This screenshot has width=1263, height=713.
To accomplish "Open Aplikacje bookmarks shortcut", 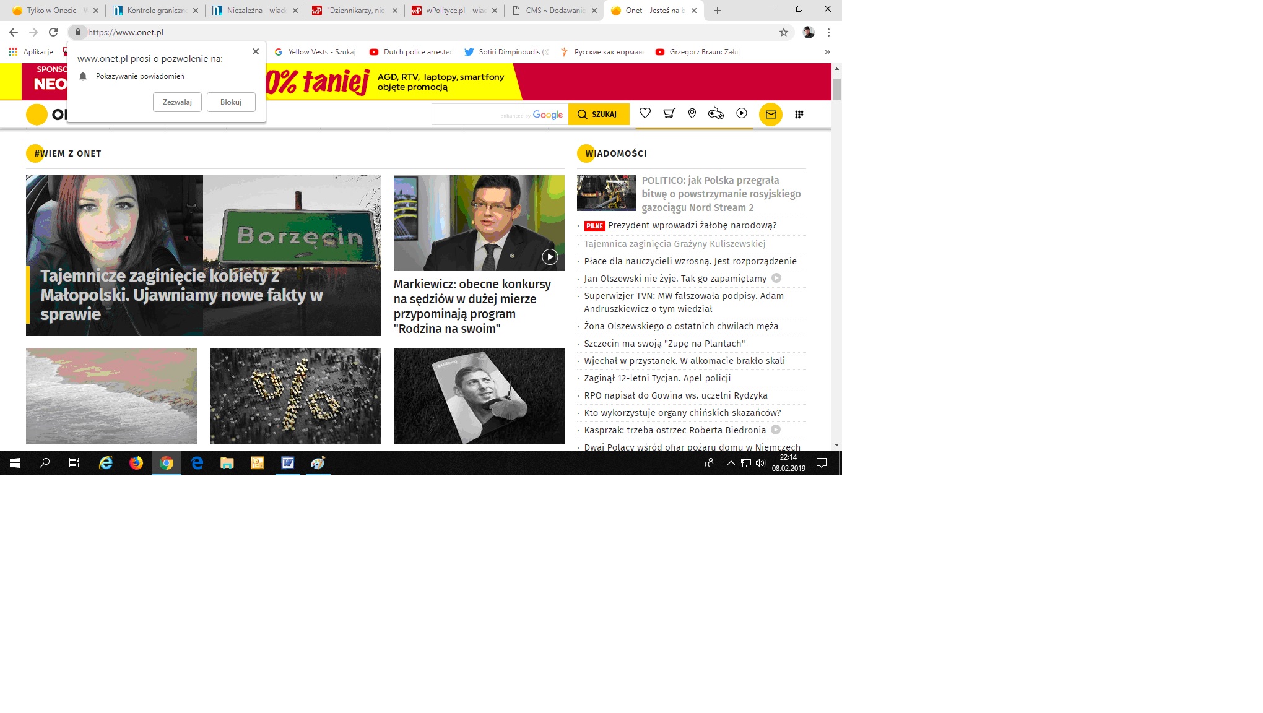I will coord(31,52).
